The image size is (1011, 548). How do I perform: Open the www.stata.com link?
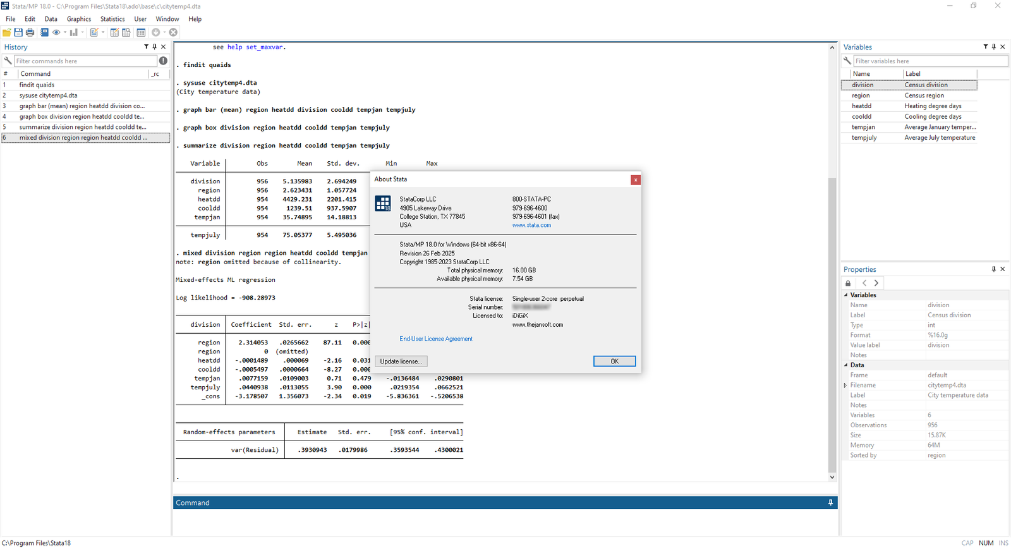(x=531, y=225)
